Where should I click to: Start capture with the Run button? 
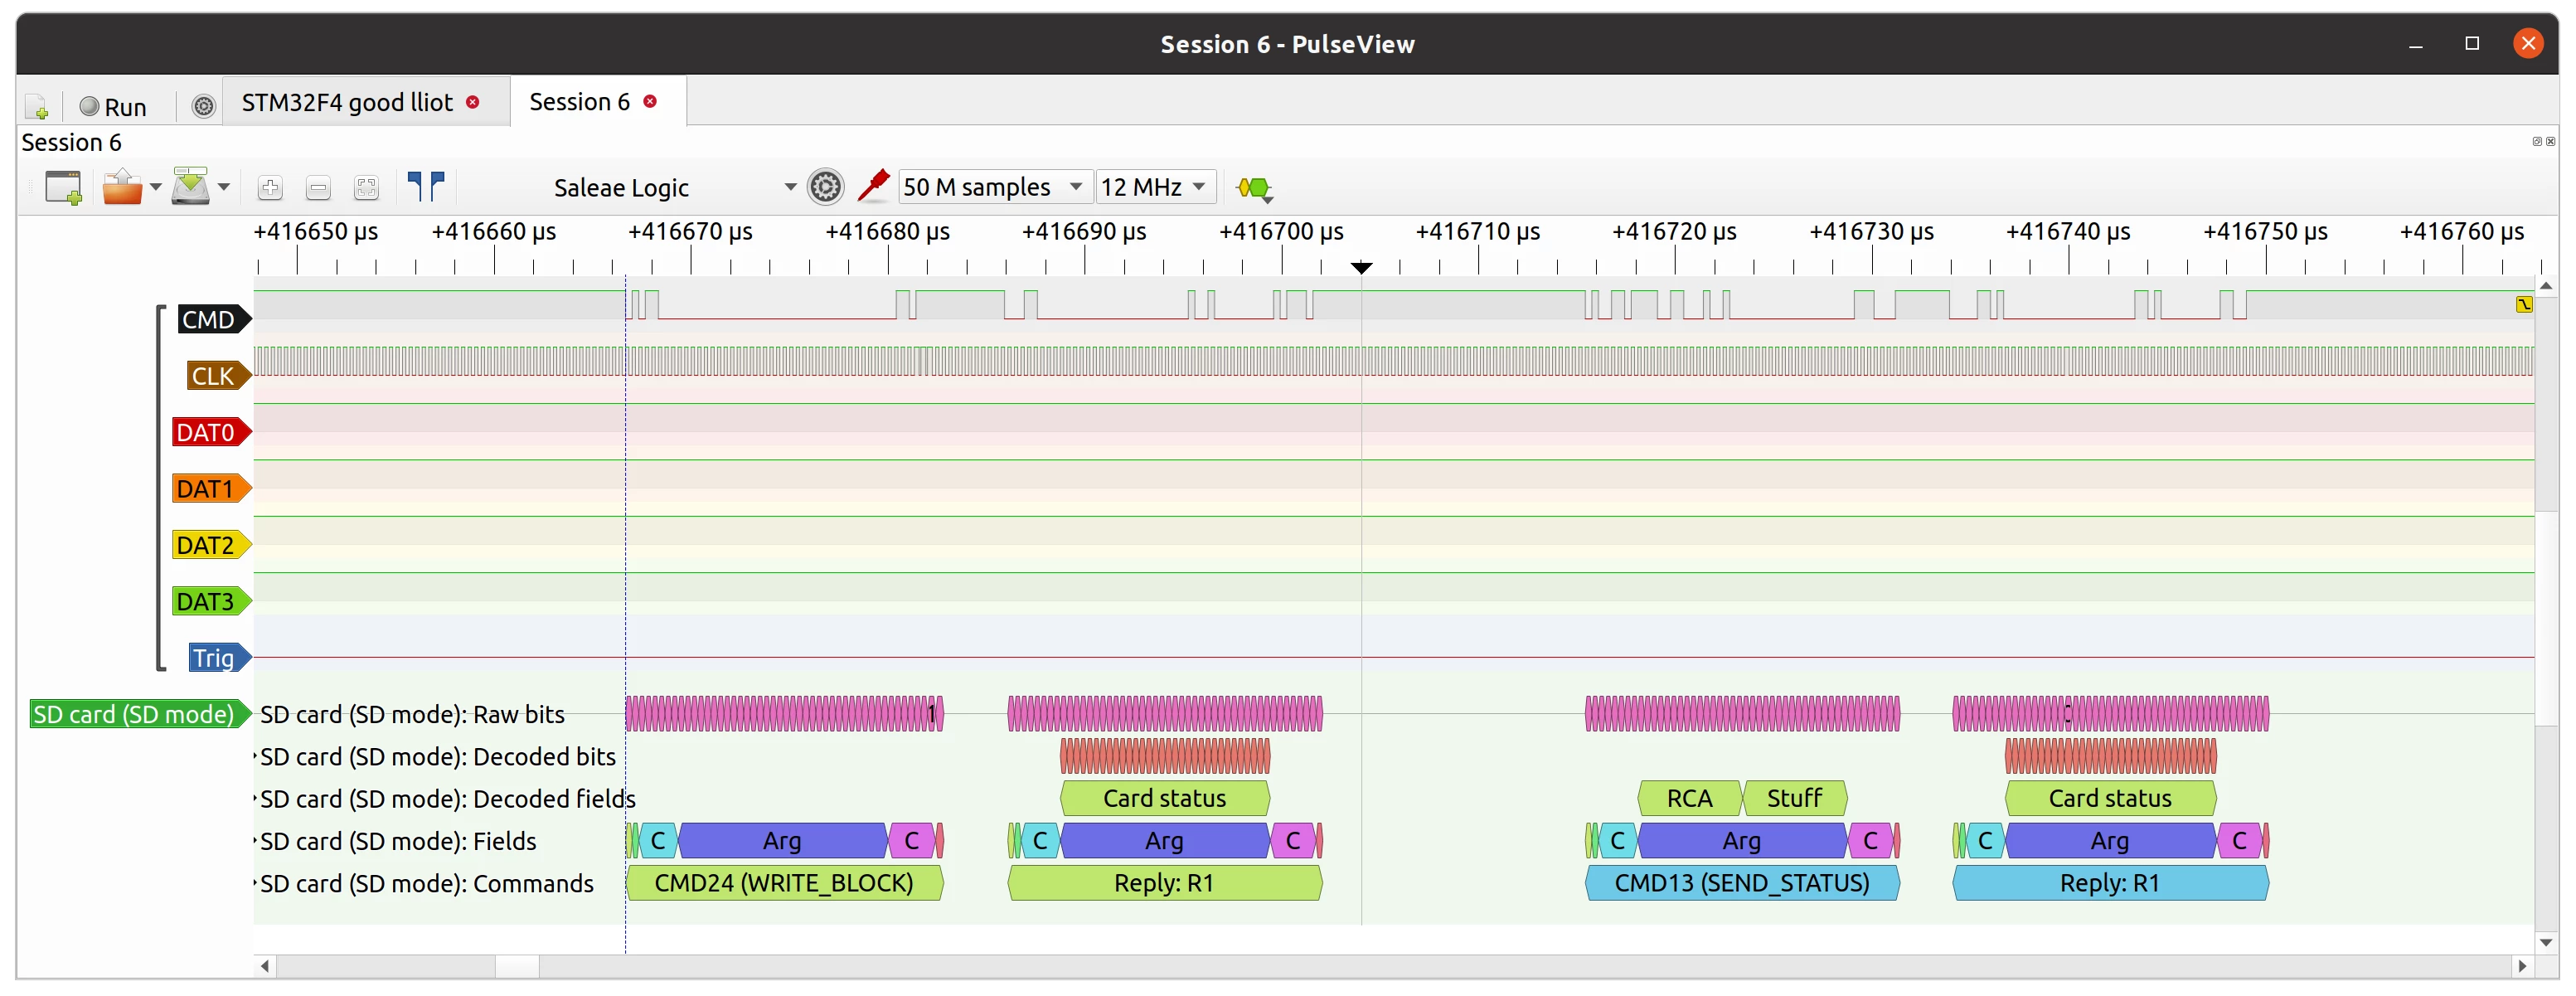tap(113, 106)
